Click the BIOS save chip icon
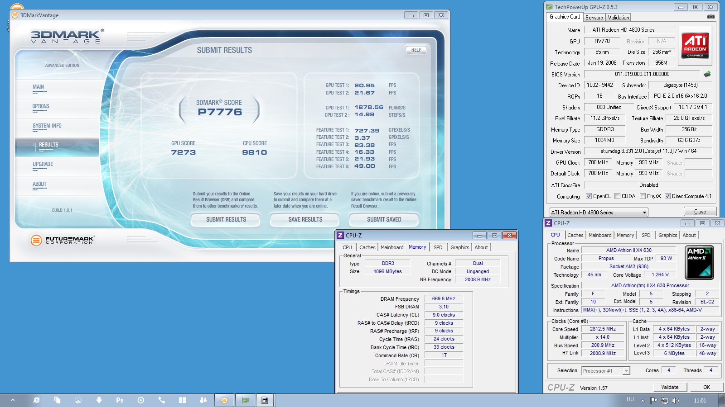Screen dimensions: 725x407 point(707,74)
